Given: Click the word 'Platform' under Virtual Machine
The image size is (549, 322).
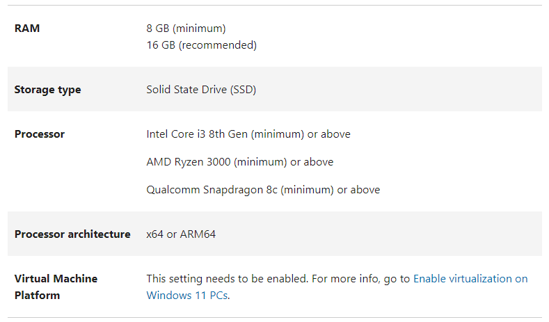Looking at the screenshot, I should pyautogui.click(x=37, y=296).
